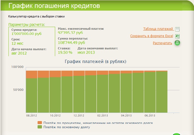Click the first bar for 08.2012
Screen dimensions: 194x135
pos(31,92)
